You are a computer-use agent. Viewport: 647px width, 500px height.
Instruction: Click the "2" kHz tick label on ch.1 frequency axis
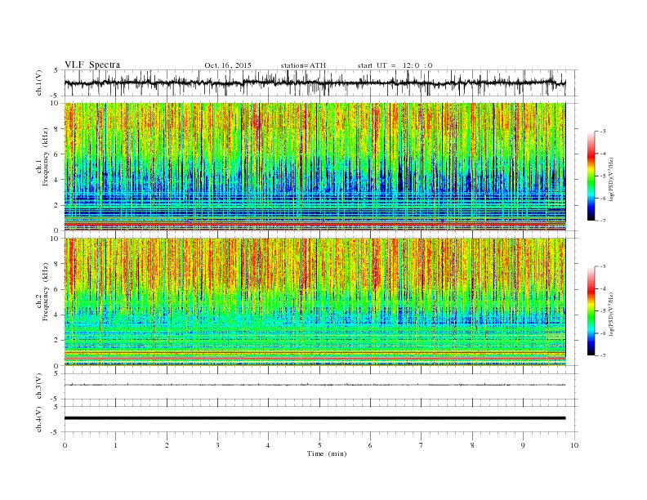coord(56,205)
